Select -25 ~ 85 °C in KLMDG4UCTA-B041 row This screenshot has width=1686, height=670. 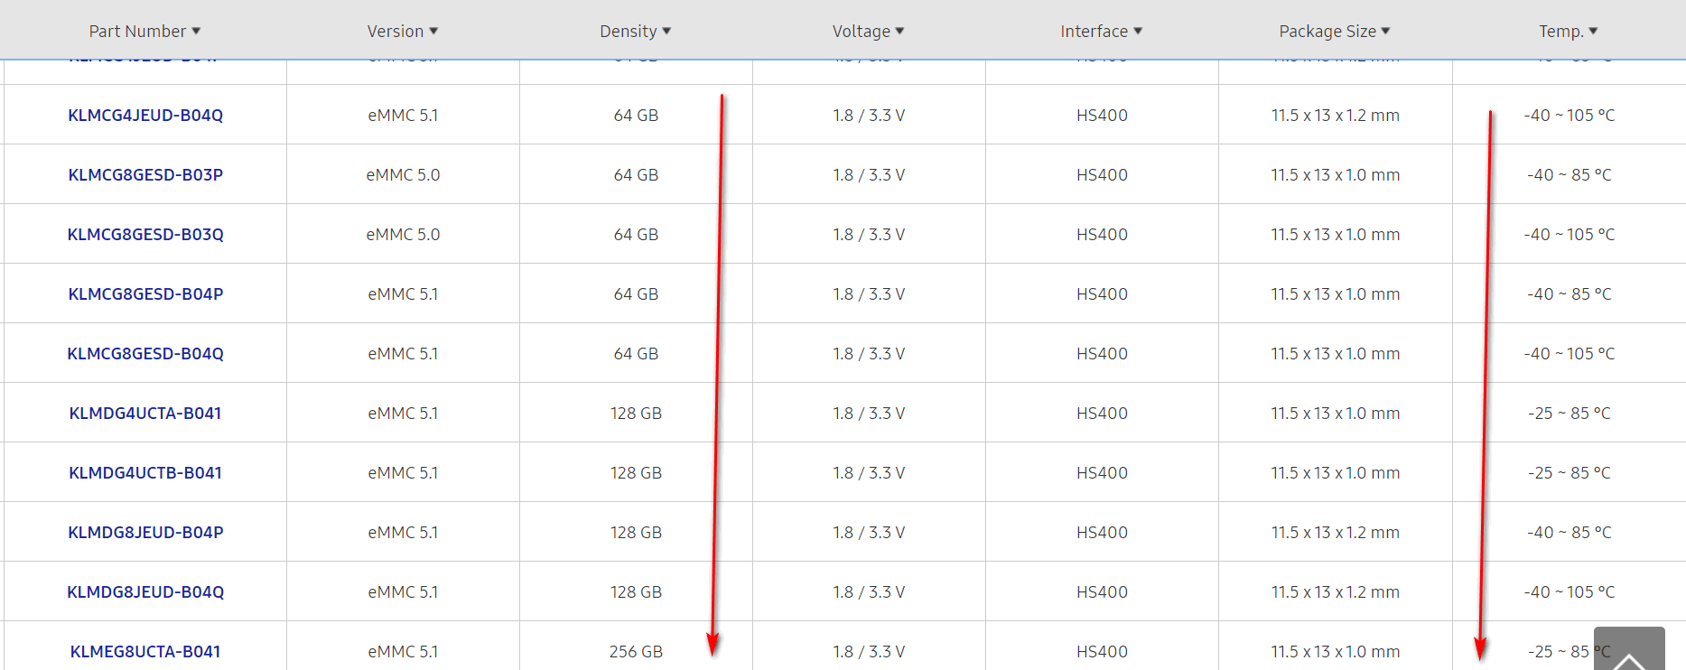(1570, 414)
